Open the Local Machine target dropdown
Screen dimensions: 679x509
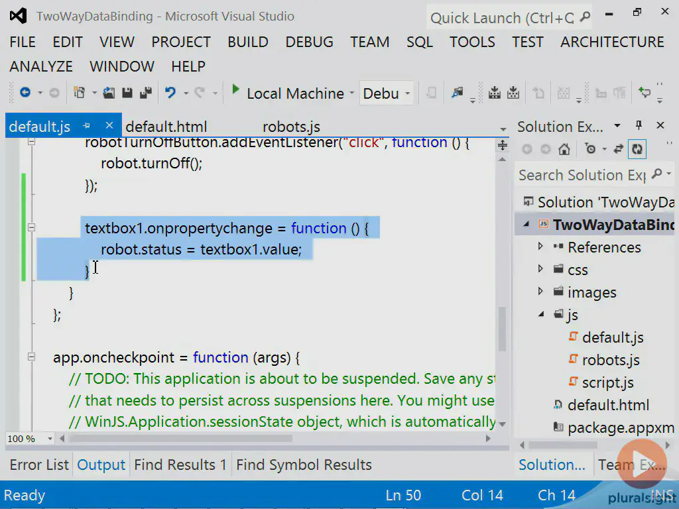(x=351, y=93)
